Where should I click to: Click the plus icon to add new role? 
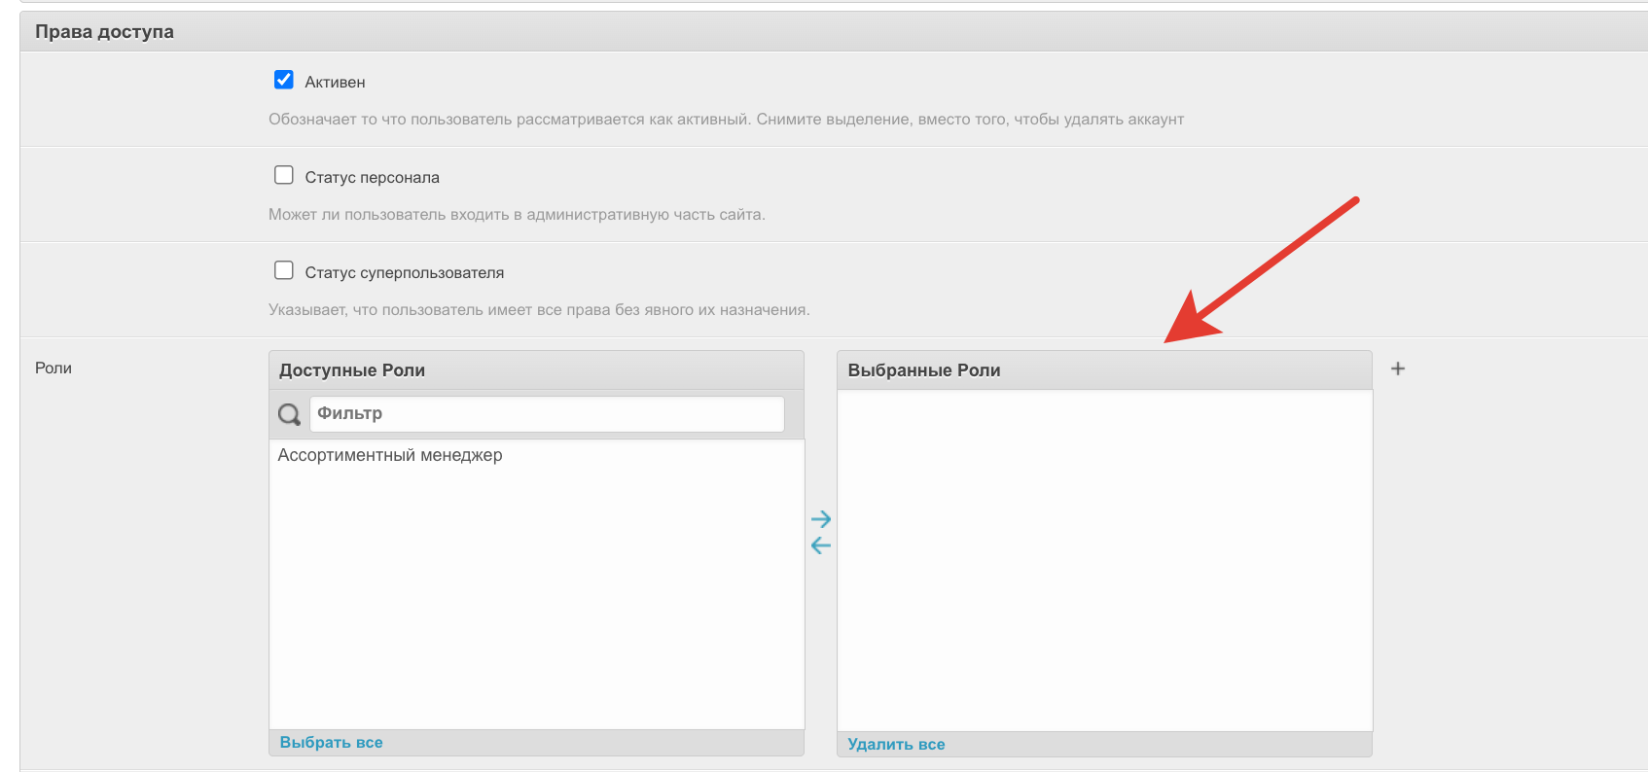pyautogui.click(x=1398, y=368)
